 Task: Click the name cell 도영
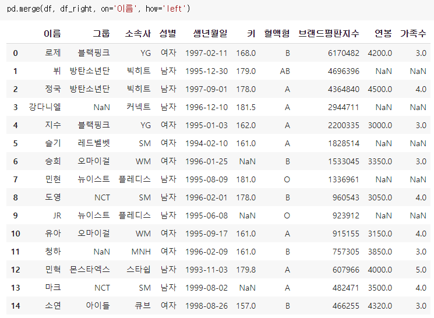click(53, 197)
